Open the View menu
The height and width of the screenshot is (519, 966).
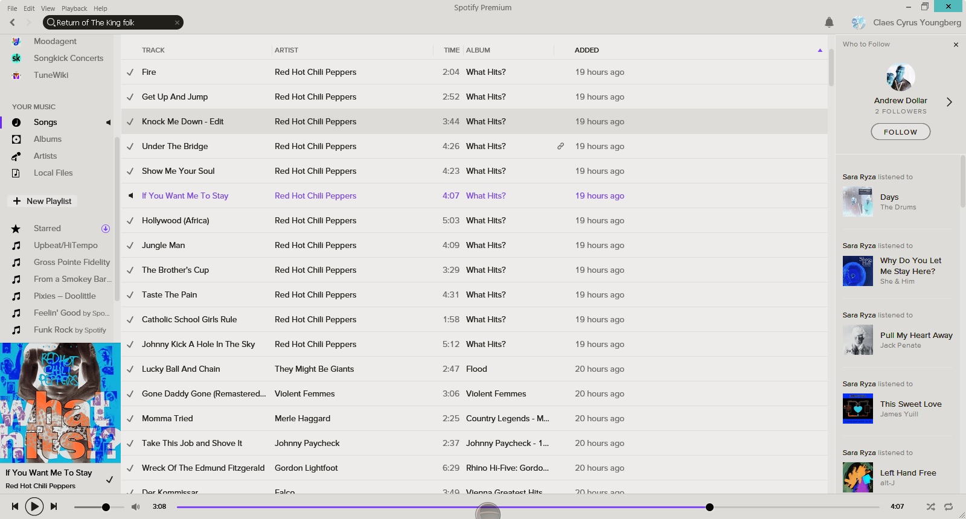[x=48, y=8]
